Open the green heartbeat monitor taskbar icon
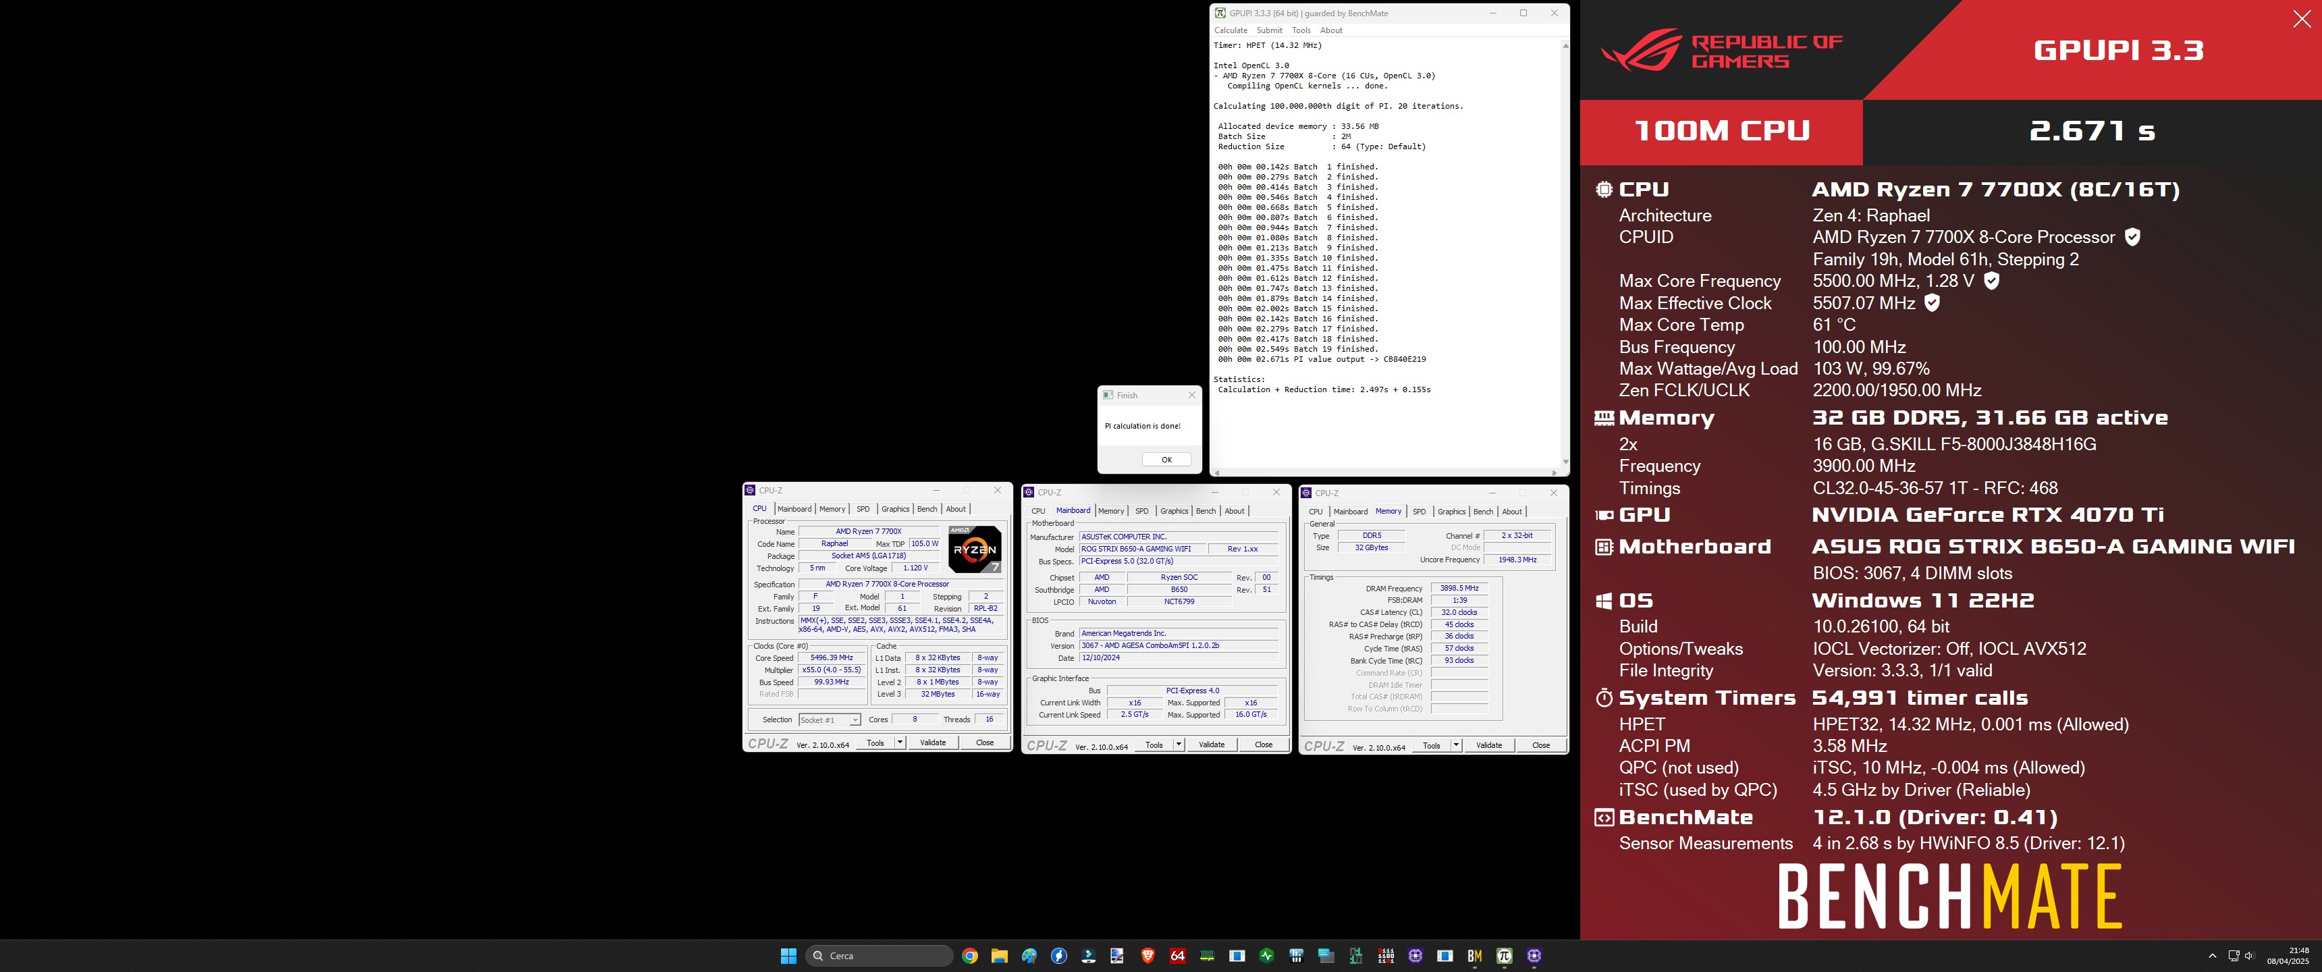The image size is (2322, 972). (x=1266, y=956)
